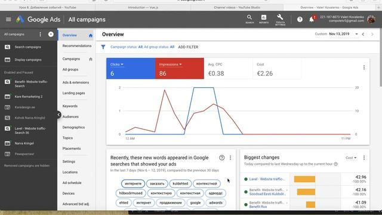Screen dimensions: 382x215
Task: Click Campaign status: All filter
Action: click(127, 47)
